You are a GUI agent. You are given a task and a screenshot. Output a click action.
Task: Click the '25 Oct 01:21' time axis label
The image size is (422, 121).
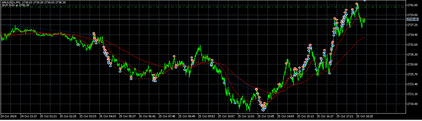48,116
